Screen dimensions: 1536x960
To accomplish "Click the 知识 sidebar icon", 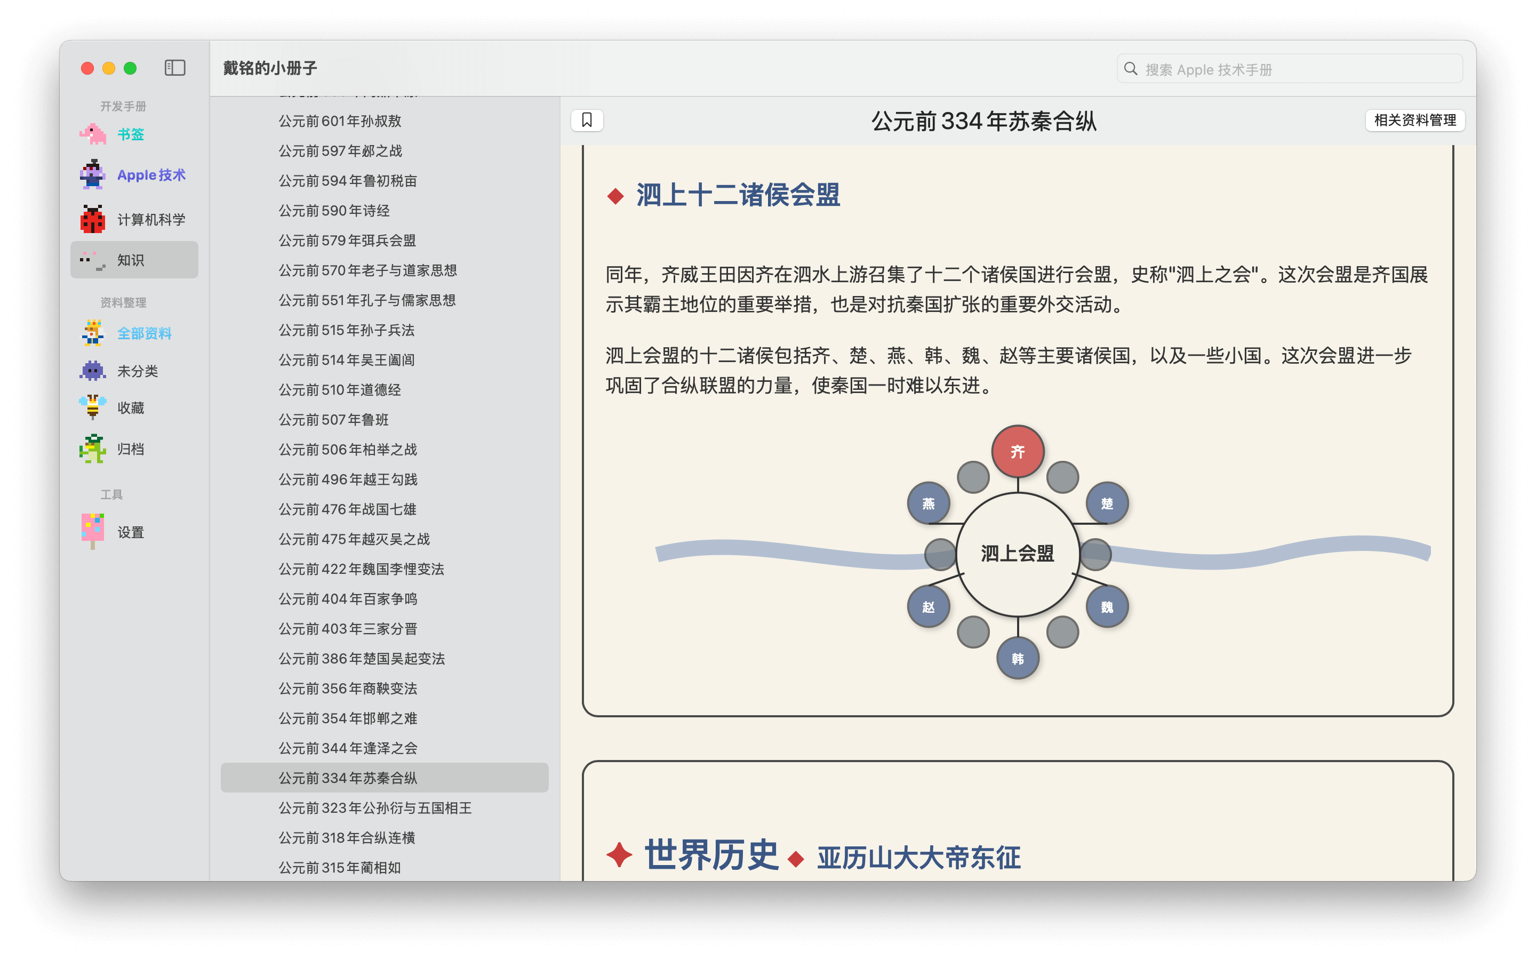I will point(93,260).
